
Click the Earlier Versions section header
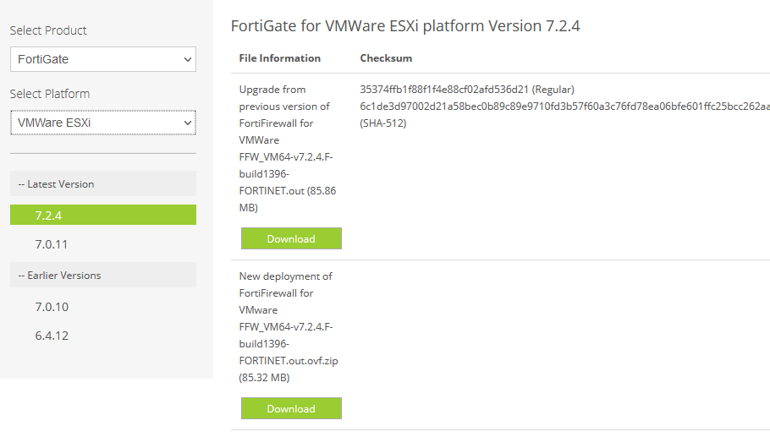point(59,275)
